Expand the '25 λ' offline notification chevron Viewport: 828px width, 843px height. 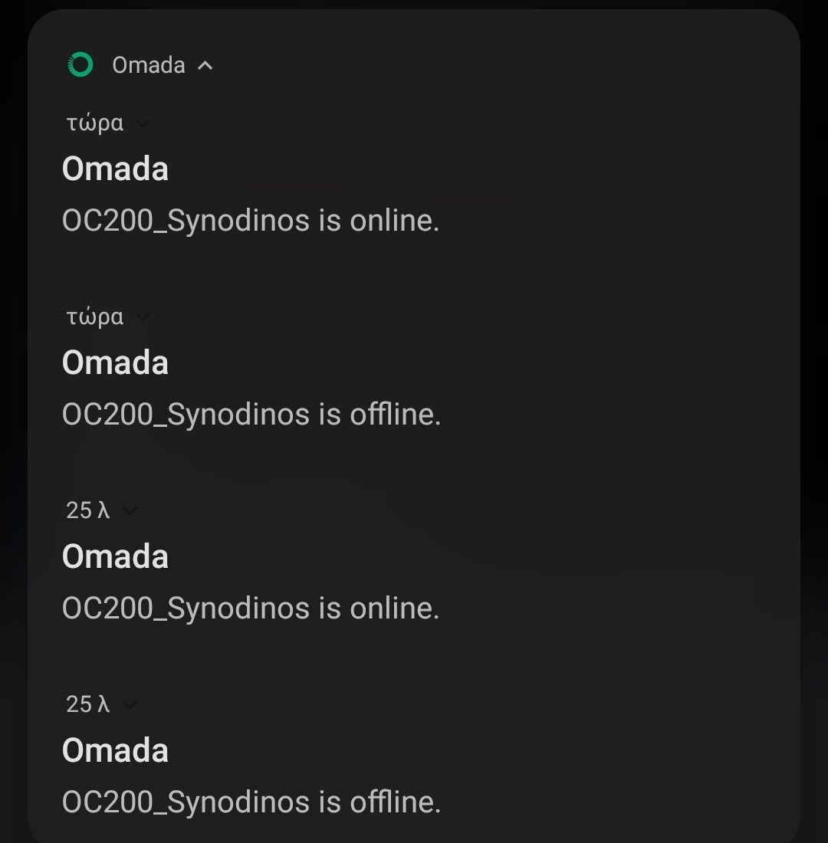[130, 705]
